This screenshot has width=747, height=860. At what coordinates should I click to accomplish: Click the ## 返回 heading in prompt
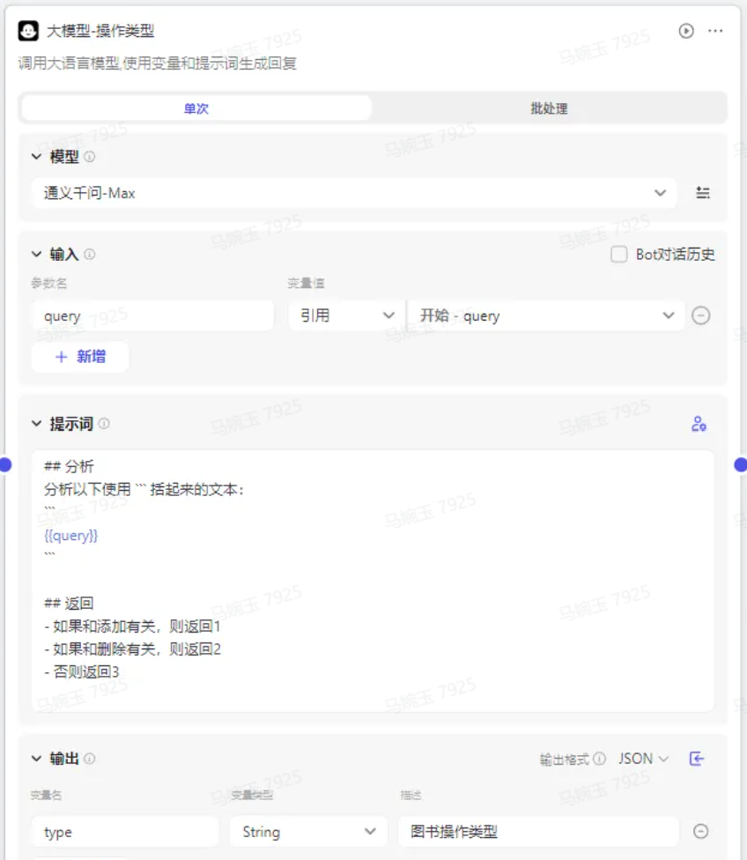click(69, 604)
